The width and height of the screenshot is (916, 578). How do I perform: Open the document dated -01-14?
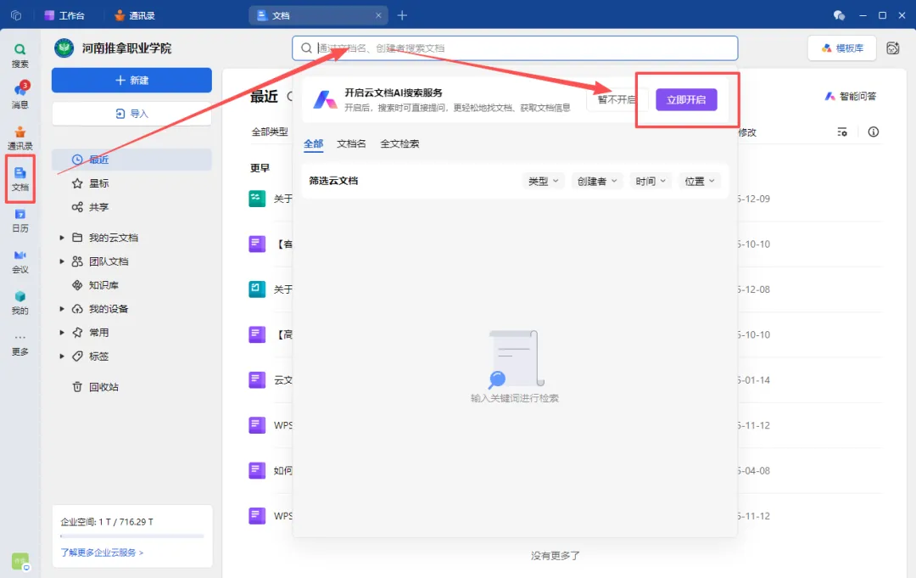566,380
